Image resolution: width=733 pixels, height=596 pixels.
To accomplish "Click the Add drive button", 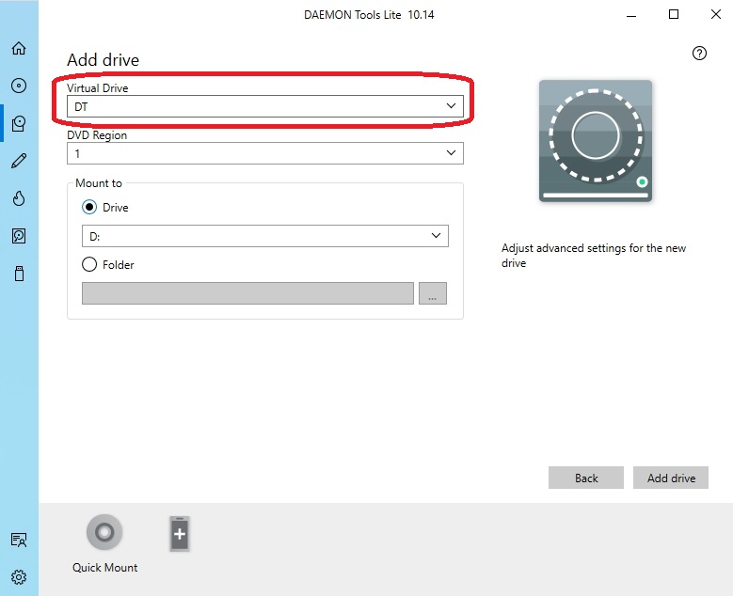I will pyautogui.click(x=671, y=478).
